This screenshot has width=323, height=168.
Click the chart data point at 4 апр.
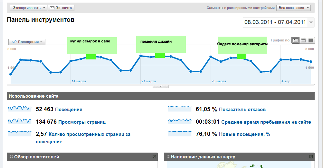tap(280, 60)
